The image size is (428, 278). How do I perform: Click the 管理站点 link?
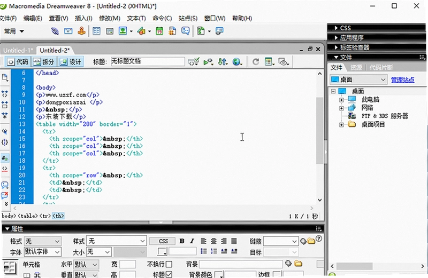[403, 80]
